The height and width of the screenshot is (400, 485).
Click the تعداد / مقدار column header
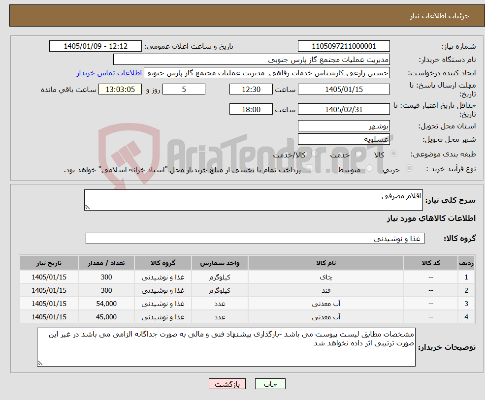106,263
